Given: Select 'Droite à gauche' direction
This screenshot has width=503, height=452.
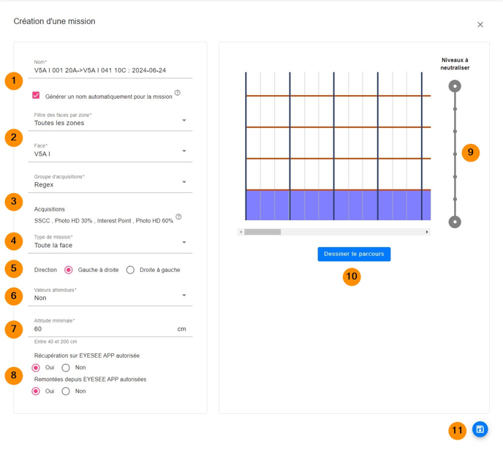Looking at the screenshot, I should coord(130,270).
